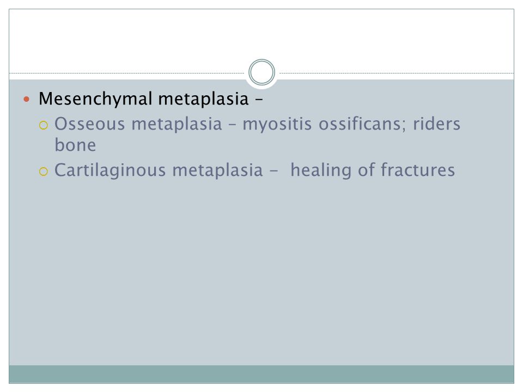
Task: Click the dash after 'Mesenchymal metaplasia'
Action: 259,99
